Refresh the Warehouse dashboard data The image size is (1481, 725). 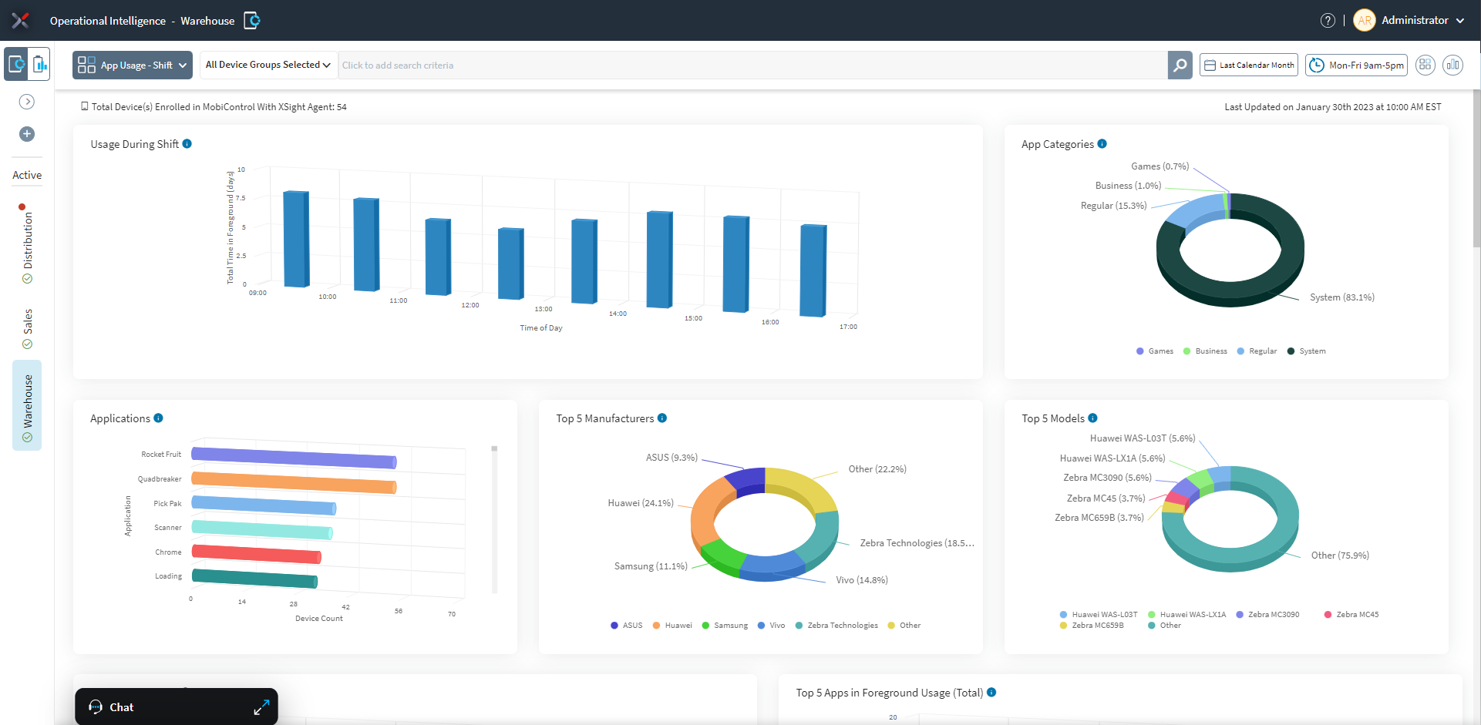coord(251,21)
